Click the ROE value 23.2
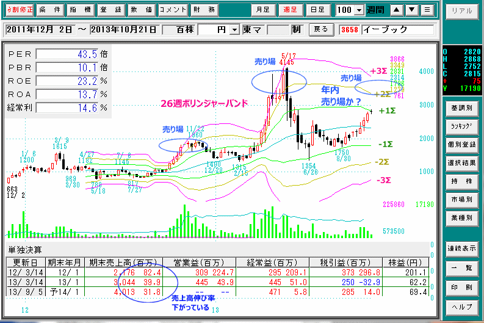 pyautogui.click(x=67, y=81)
